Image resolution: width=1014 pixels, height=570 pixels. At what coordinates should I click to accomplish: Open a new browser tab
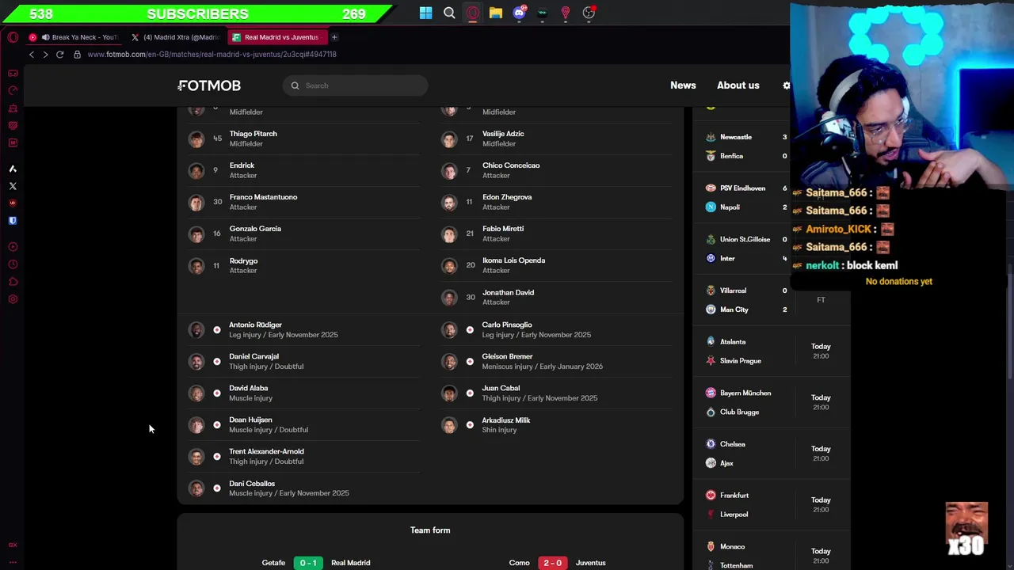click(x=334, y=37)
